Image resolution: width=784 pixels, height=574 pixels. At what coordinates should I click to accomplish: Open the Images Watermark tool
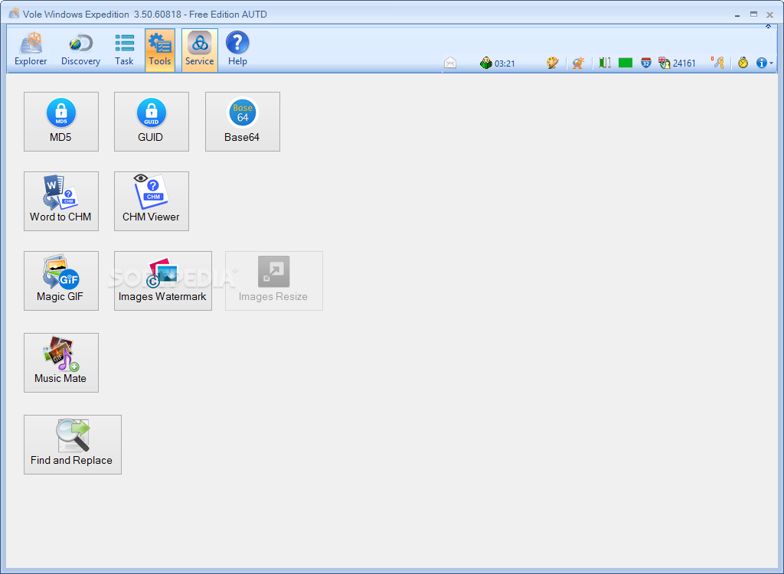pyautogui.click(x=163, y=281)
